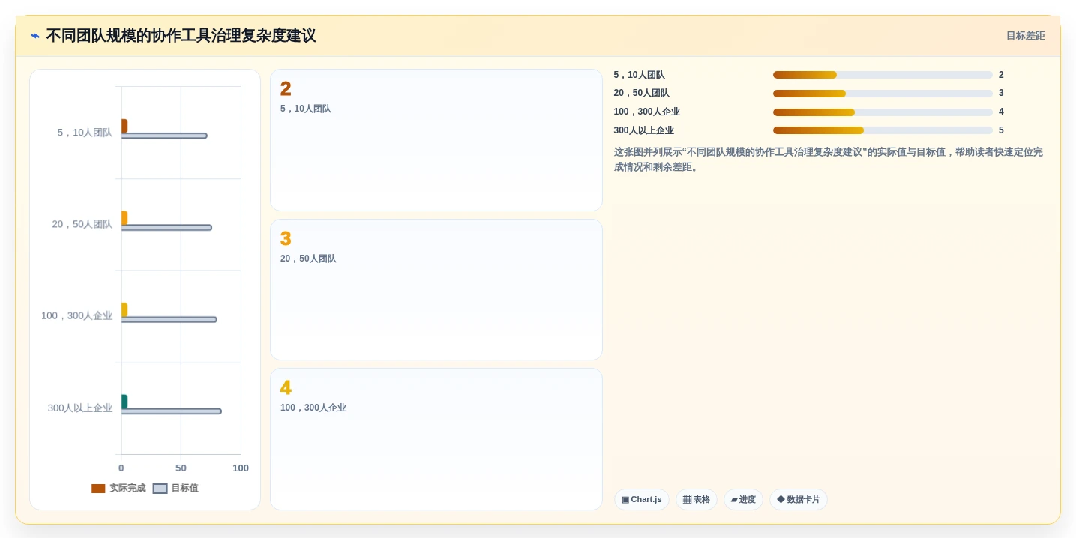Click the 表格 tag chip
The height and width of the screenshot is (538, 1076).
(696, 500)
